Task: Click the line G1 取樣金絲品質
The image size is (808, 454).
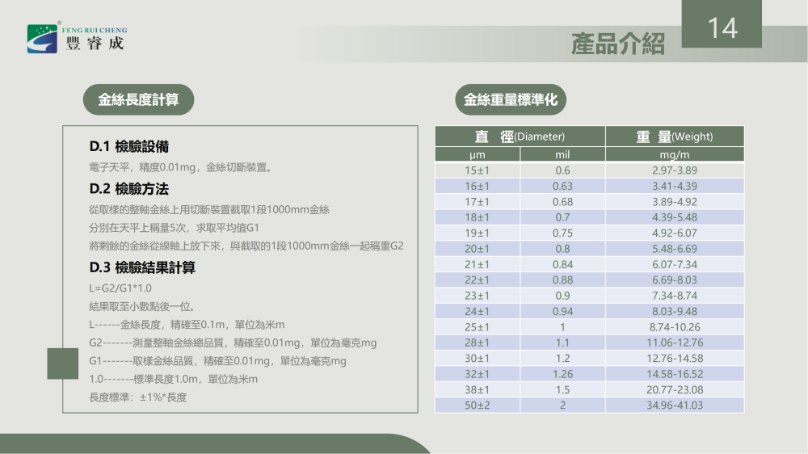Action: tap(217, 361)
